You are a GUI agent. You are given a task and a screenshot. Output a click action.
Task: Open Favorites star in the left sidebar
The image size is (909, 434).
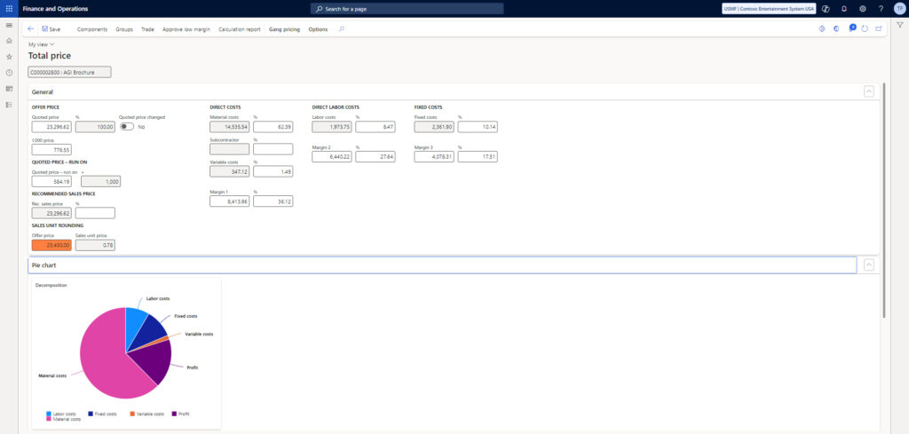pyautogui.click(x=9, y=57)
